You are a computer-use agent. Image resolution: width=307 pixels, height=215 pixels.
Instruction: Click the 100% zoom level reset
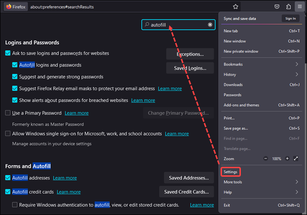tap(276, 159)
